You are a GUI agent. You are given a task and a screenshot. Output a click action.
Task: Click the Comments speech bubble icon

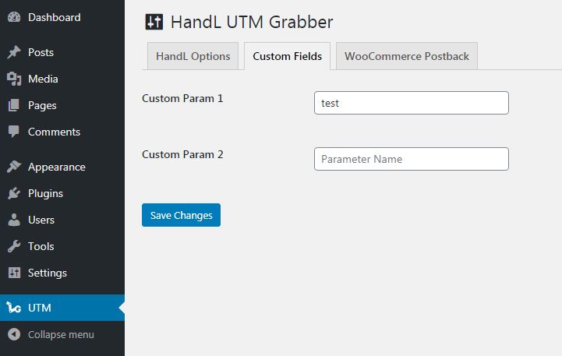(14, 132)
